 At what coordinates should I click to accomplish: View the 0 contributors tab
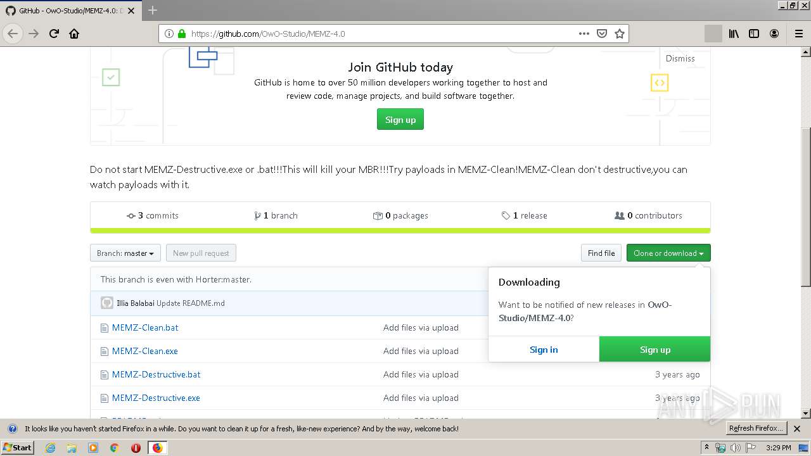pos(648,215)
